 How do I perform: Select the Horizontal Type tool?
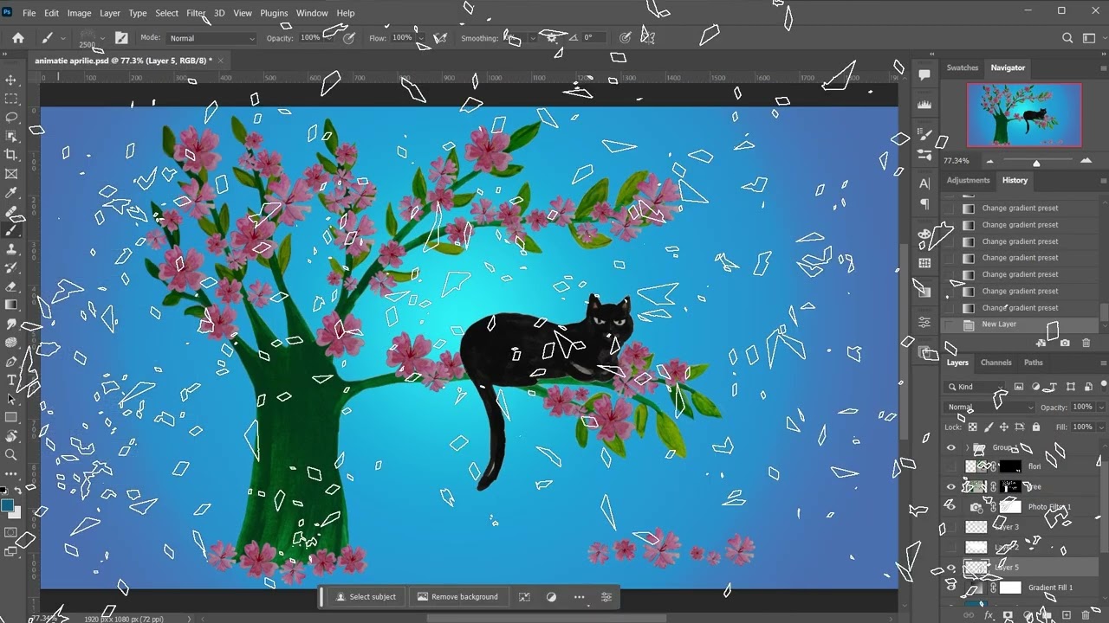[x=11, y=380]
